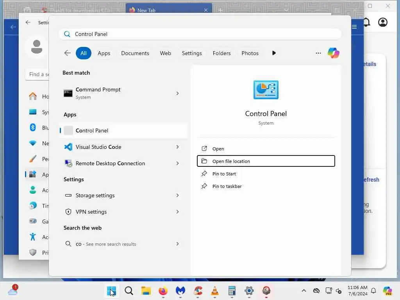Viewport: 400px width, 300px height.
Task: Select the Documents filter tab
Action: pyautogui.click(x=135, y=53)
